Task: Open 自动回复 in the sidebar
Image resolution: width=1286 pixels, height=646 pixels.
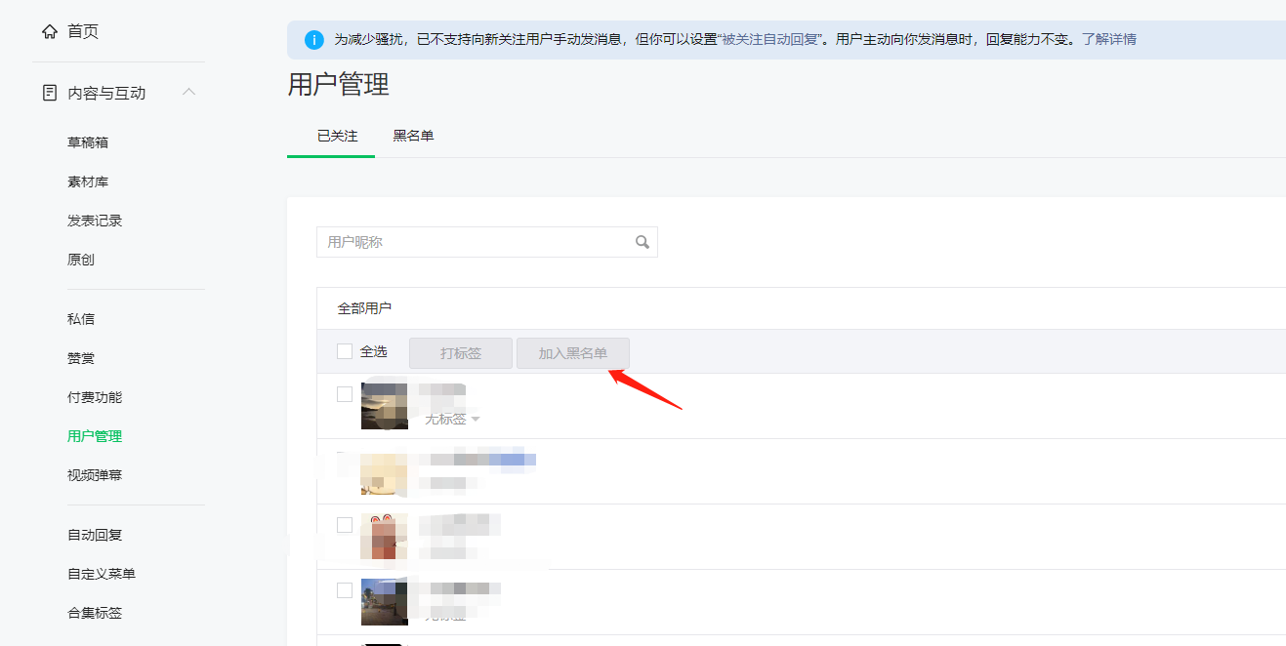Action: point(95,535)
